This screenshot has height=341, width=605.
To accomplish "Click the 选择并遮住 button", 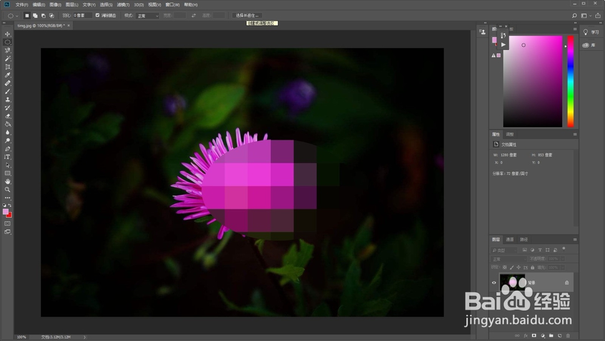I will pos(247,16).
